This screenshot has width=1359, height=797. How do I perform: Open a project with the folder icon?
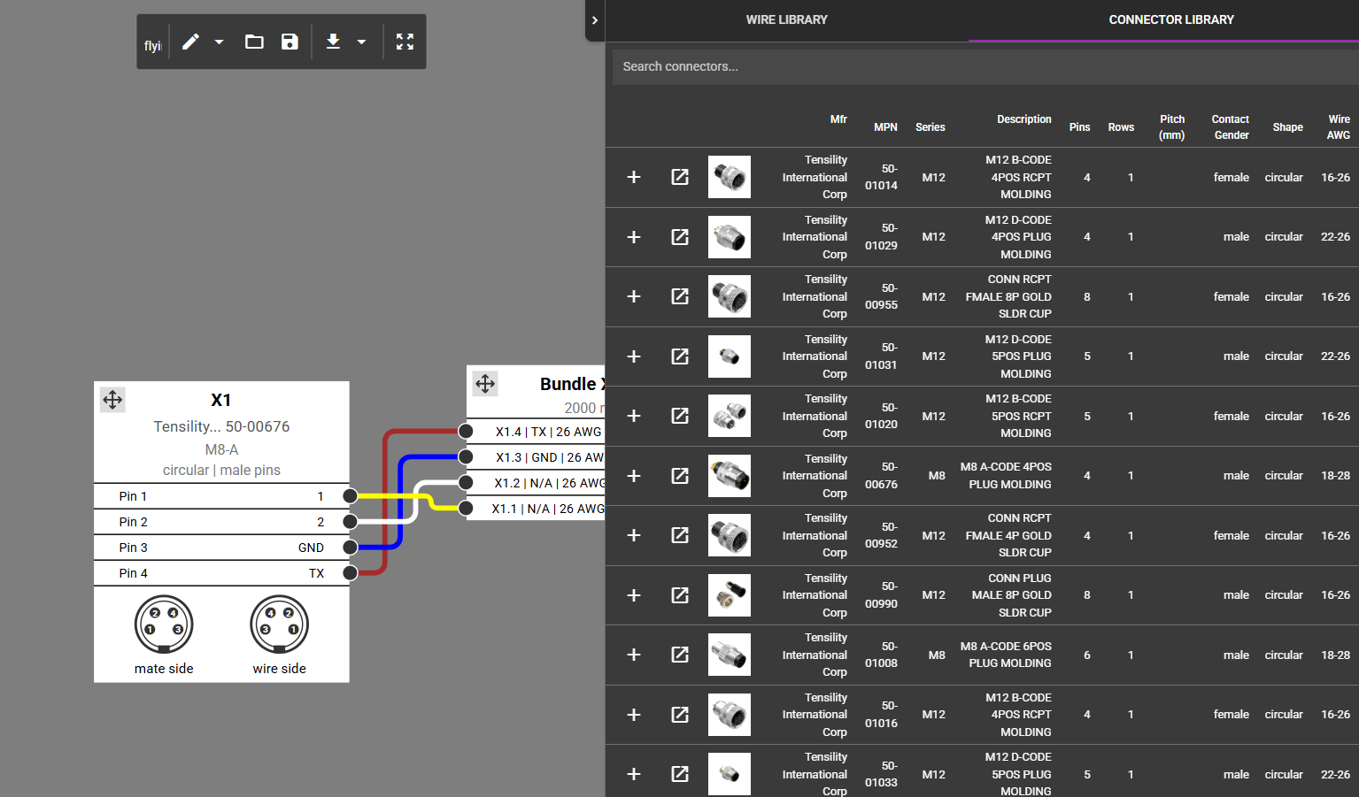point(253,41)
